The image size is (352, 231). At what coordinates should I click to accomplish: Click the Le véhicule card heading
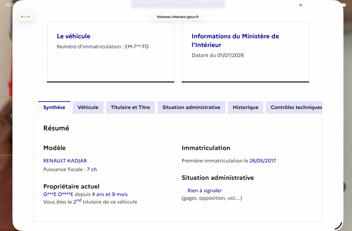tap(73, 36)
